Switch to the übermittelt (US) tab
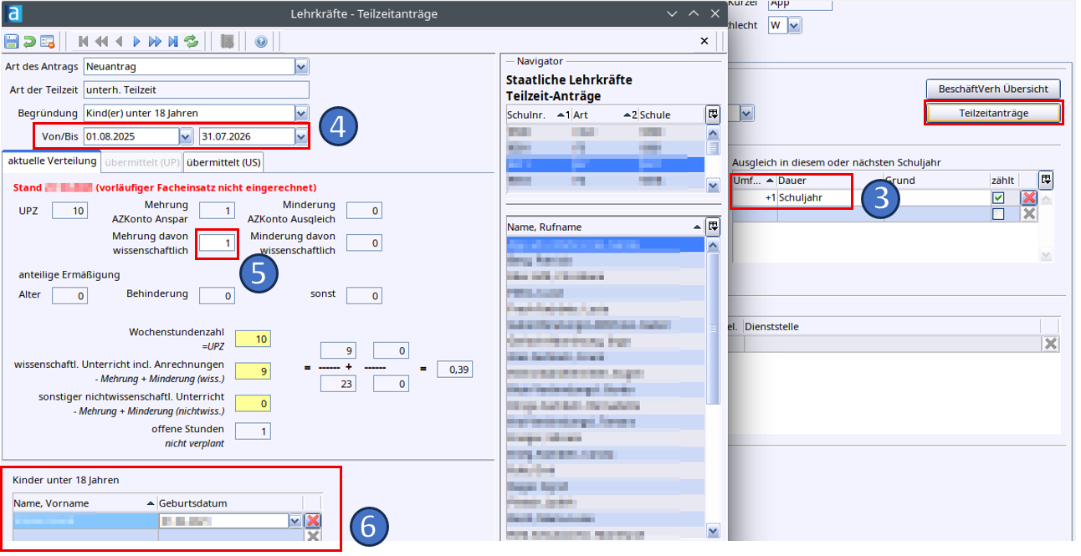The height and width of the screenshot is (556, 1081). click(223, 161)
